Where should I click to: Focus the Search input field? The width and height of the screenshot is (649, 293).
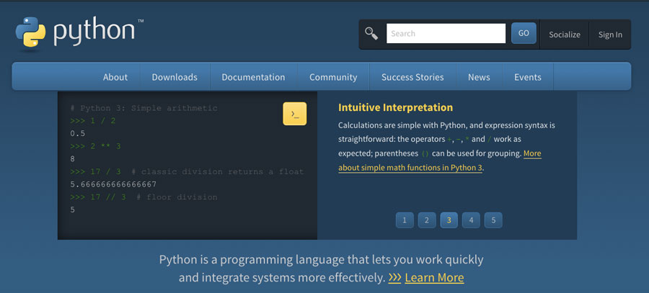tap(446, 33)
